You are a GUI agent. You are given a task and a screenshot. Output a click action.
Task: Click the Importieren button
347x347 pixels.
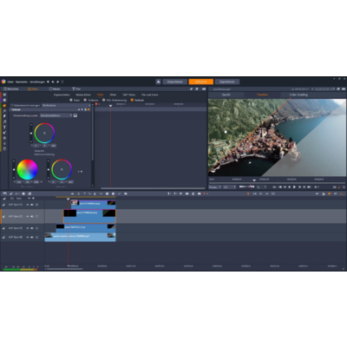pos(174,82)
